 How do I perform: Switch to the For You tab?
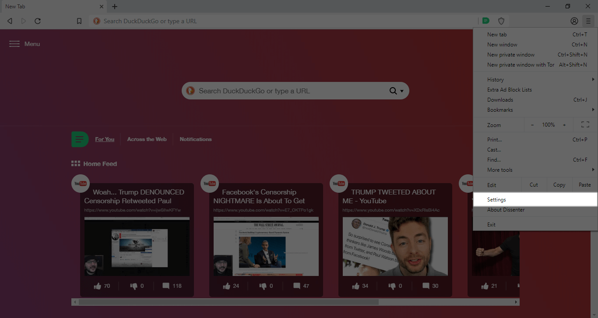click(x=105, y=139)
